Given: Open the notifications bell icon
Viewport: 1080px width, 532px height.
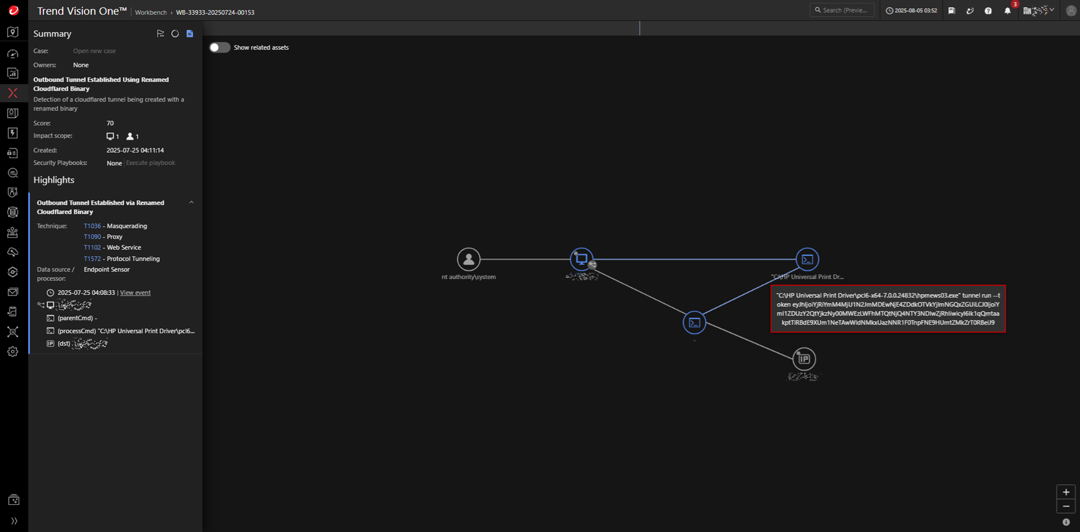Looking at the screenshot, I should pyautogui.click(x=1007, y=11).
